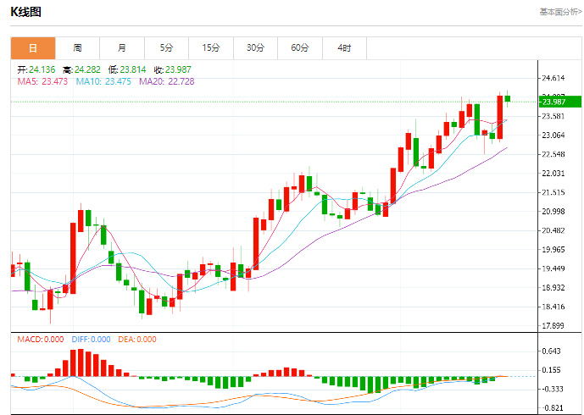Open the 30分 timeframe tab

[x=255, y=48]
